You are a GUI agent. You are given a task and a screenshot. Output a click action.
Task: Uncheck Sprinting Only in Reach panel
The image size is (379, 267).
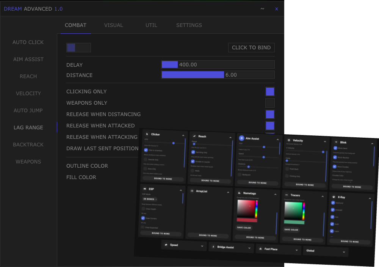[x=193, y=152]
